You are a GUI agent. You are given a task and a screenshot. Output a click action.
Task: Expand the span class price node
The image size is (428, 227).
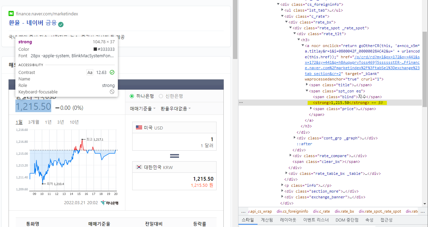coord(311,109)
